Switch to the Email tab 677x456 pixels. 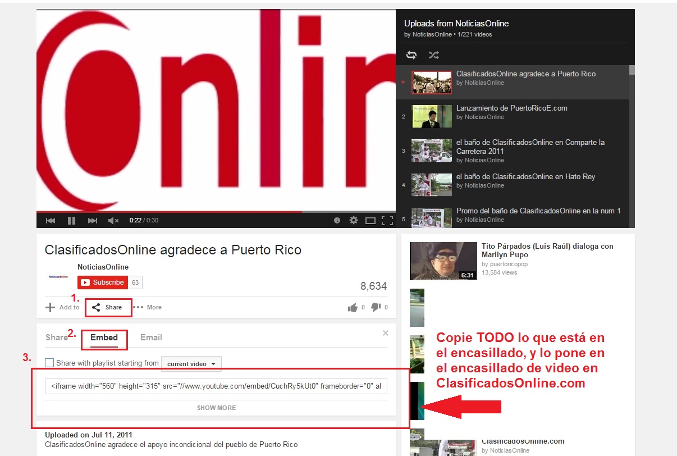[151, 338]
